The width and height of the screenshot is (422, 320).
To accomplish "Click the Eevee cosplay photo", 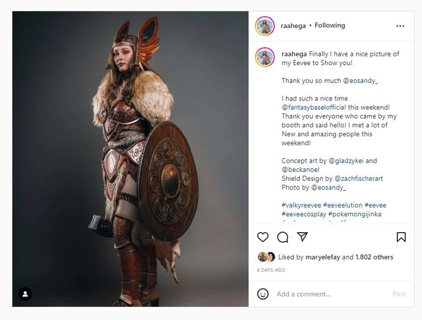I will pos(130,159).
